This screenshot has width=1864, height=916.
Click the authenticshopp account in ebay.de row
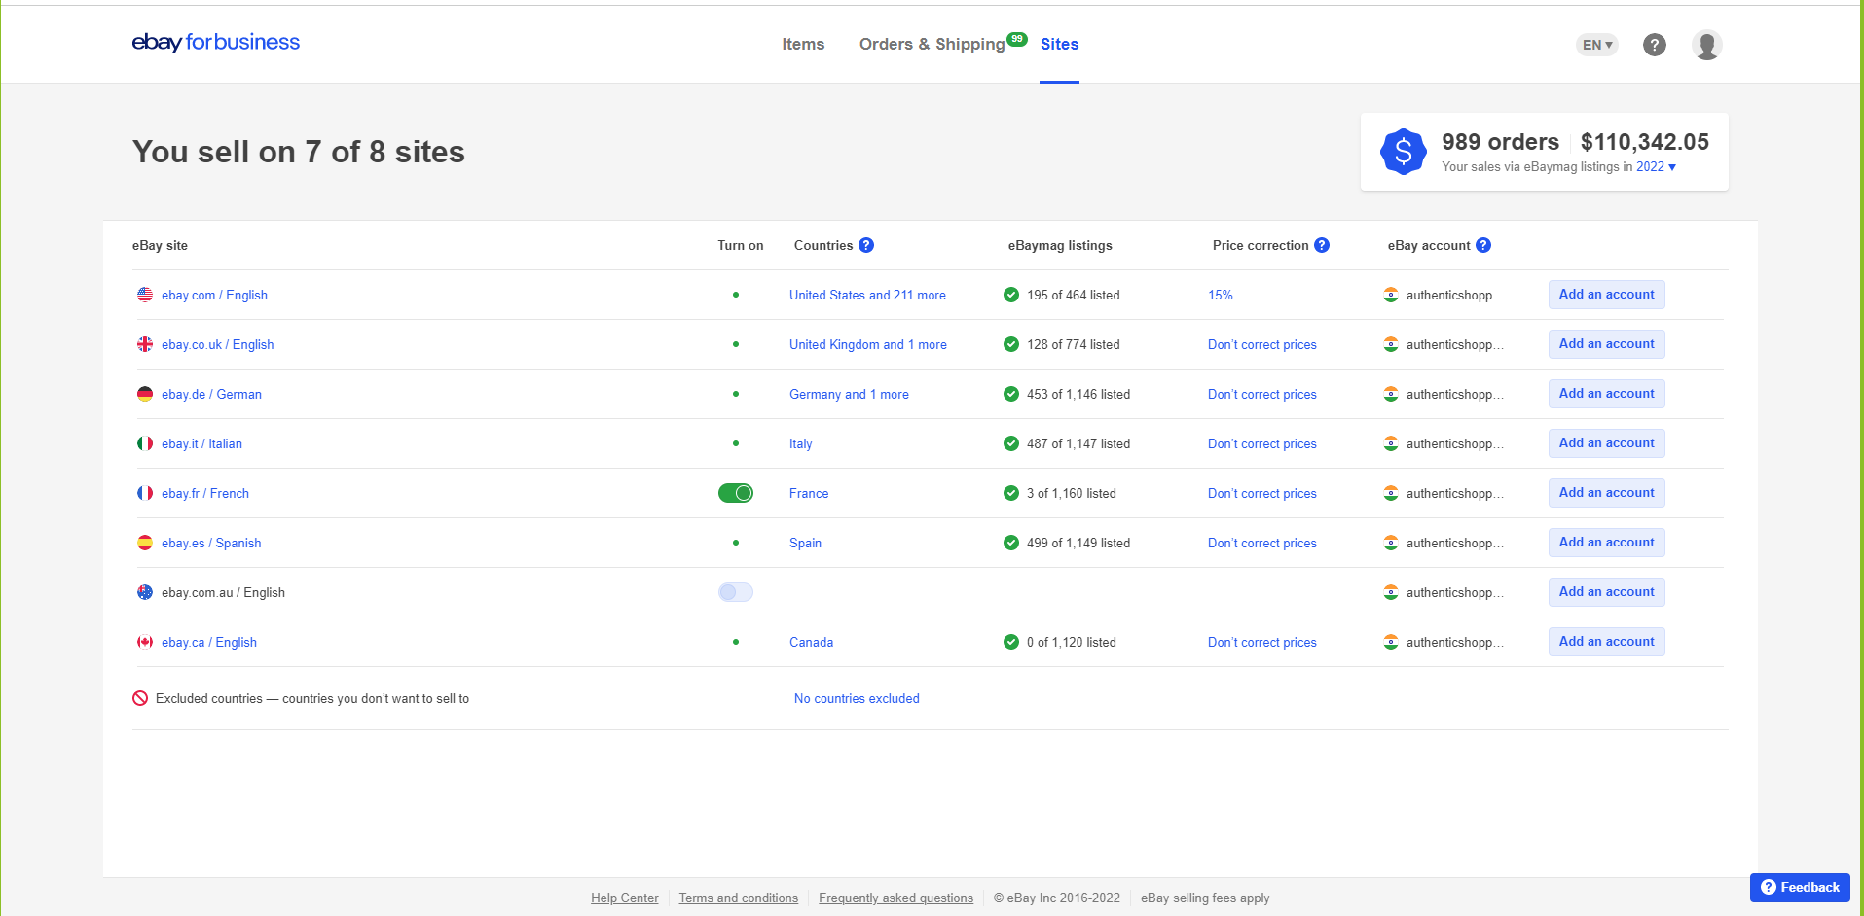pos(1454,394)
